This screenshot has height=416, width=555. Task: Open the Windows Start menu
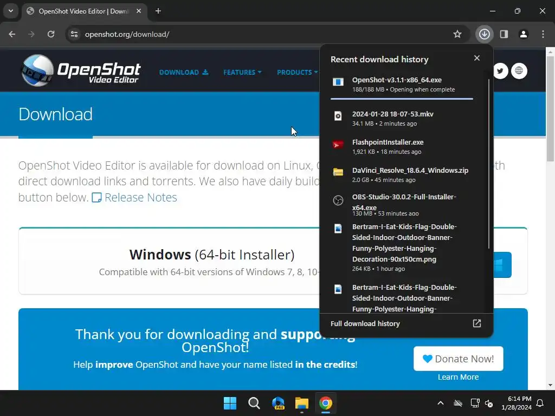[230, 403]
